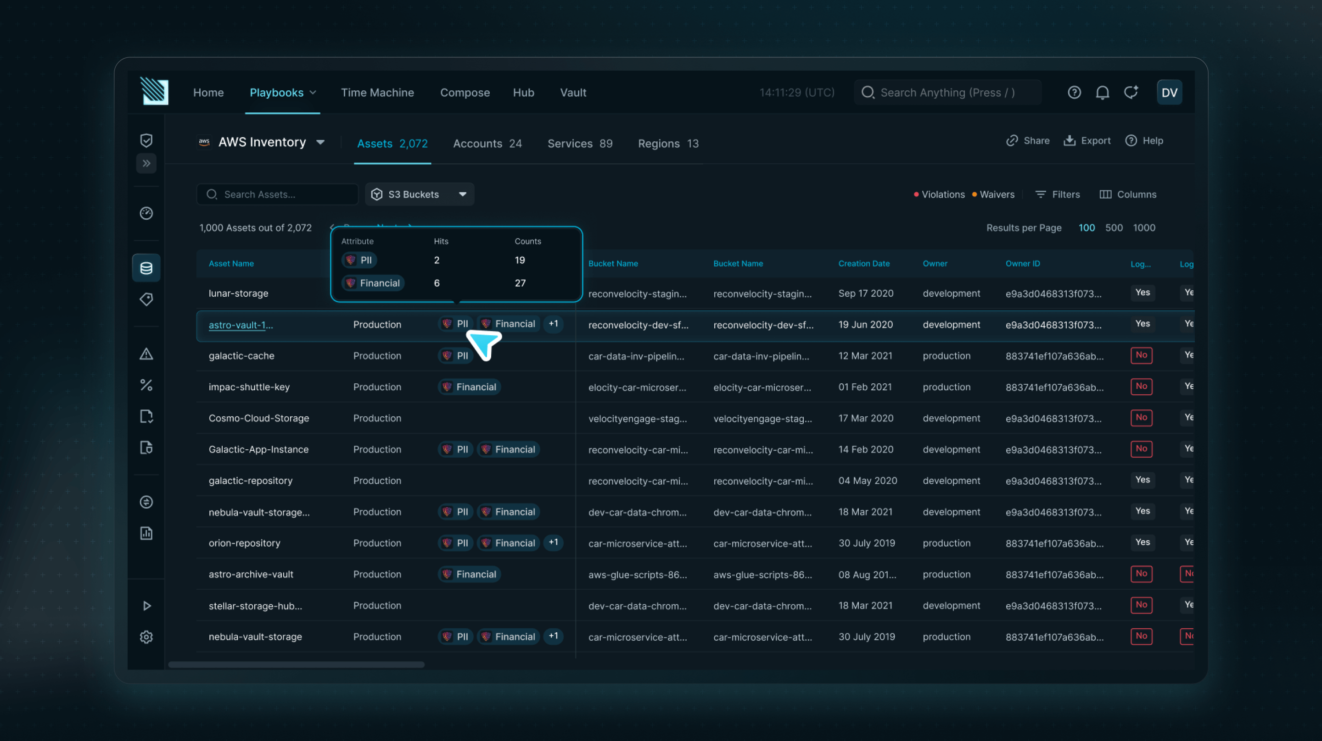This screenshot has height=741, width=1322.
Task: Open settings gear in sidebar
Action: pyautogui.click(x=146, y=637)
